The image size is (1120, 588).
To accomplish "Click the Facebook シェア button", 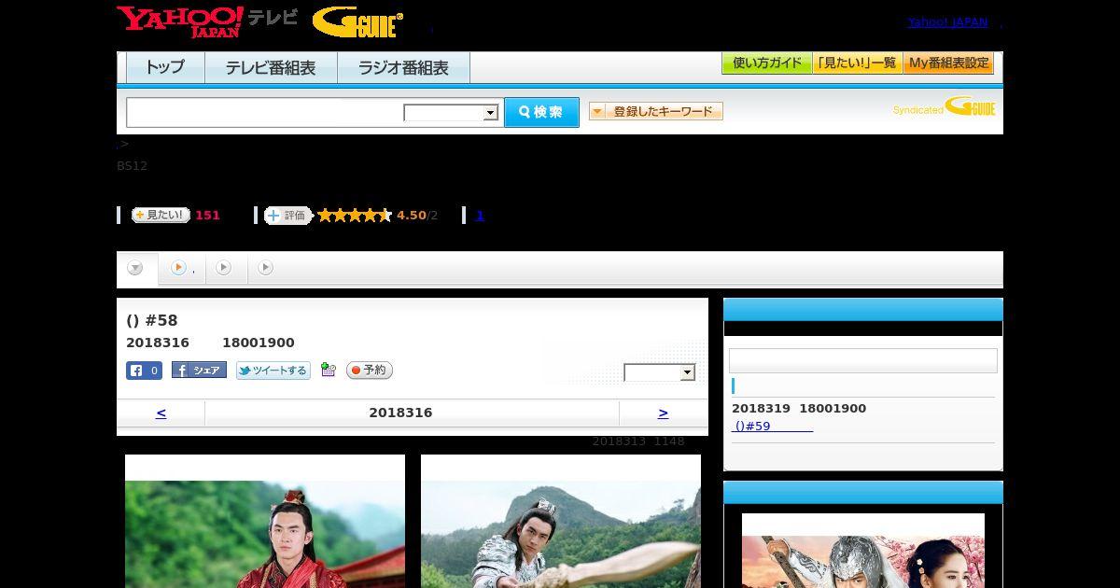I will click(x=199, y=371).
